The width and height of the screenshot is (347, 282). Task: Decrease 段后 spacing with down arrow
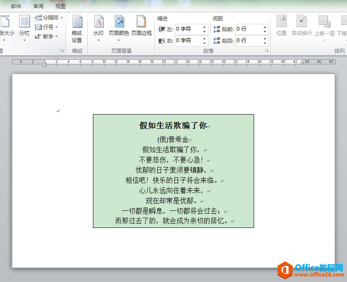click(265, 43)
